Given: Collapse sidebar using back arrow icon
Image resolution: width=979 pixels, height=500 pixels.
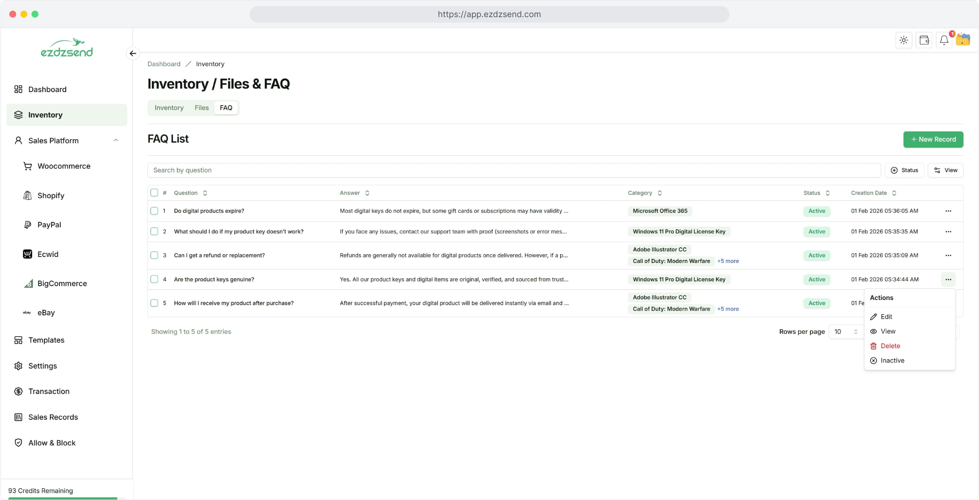Looking at the screenshot, I should [133, 54].
